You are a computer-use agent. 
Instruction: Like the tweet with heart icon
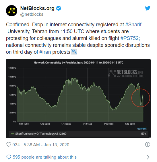(x=9, y=145)
